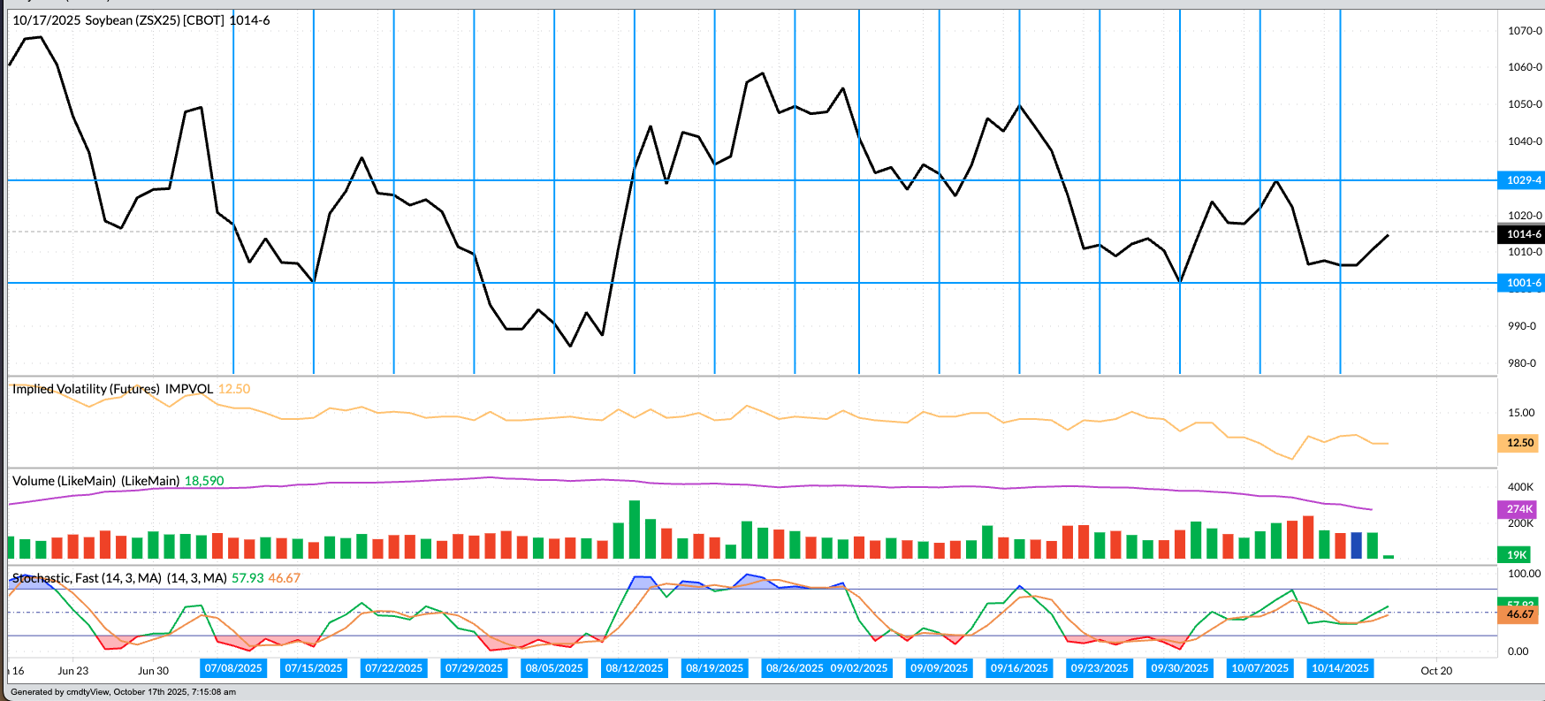Viewport: 1545px width, 701px height.
Task: Select the 08/12/2025 date marker
Action: 634,668
